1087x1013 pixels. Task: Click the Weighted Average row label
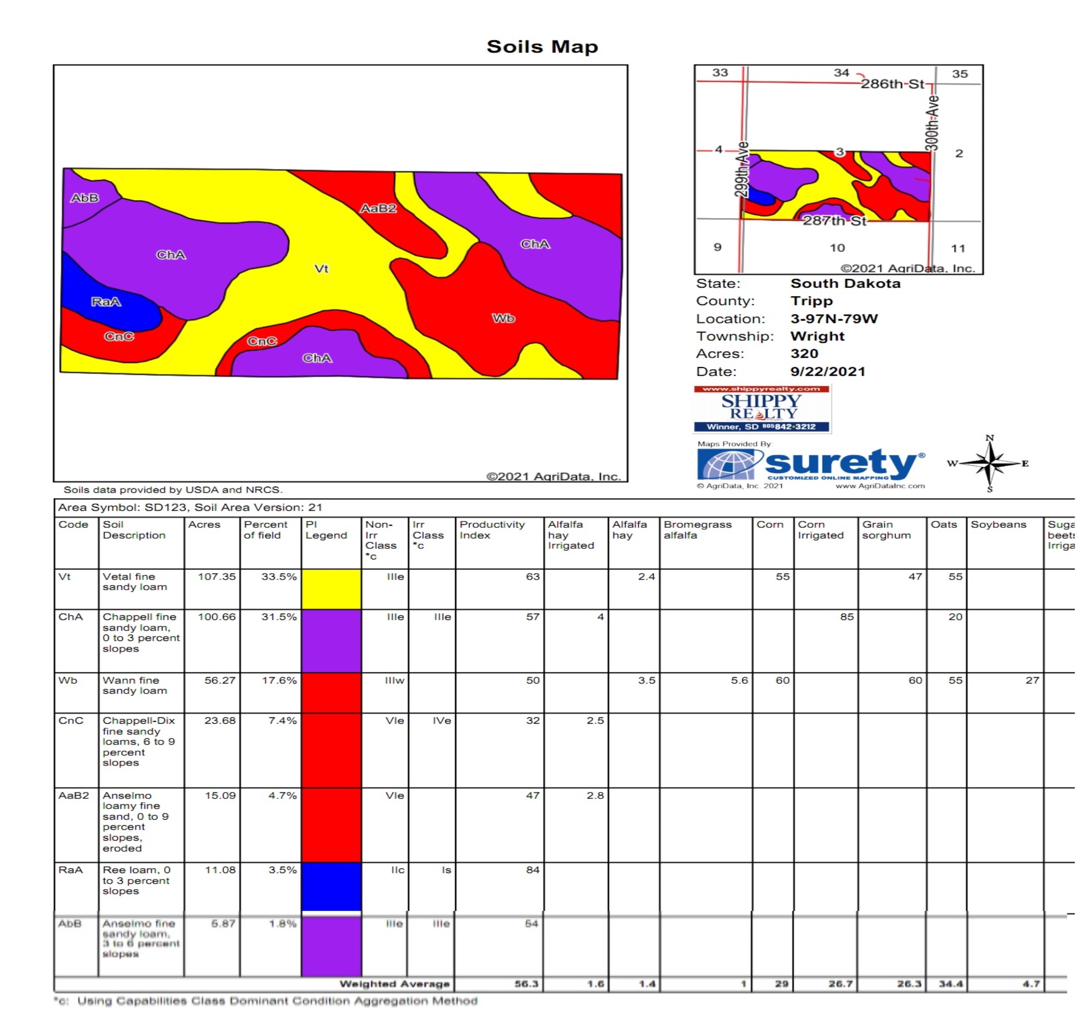[x=394, y=984]
